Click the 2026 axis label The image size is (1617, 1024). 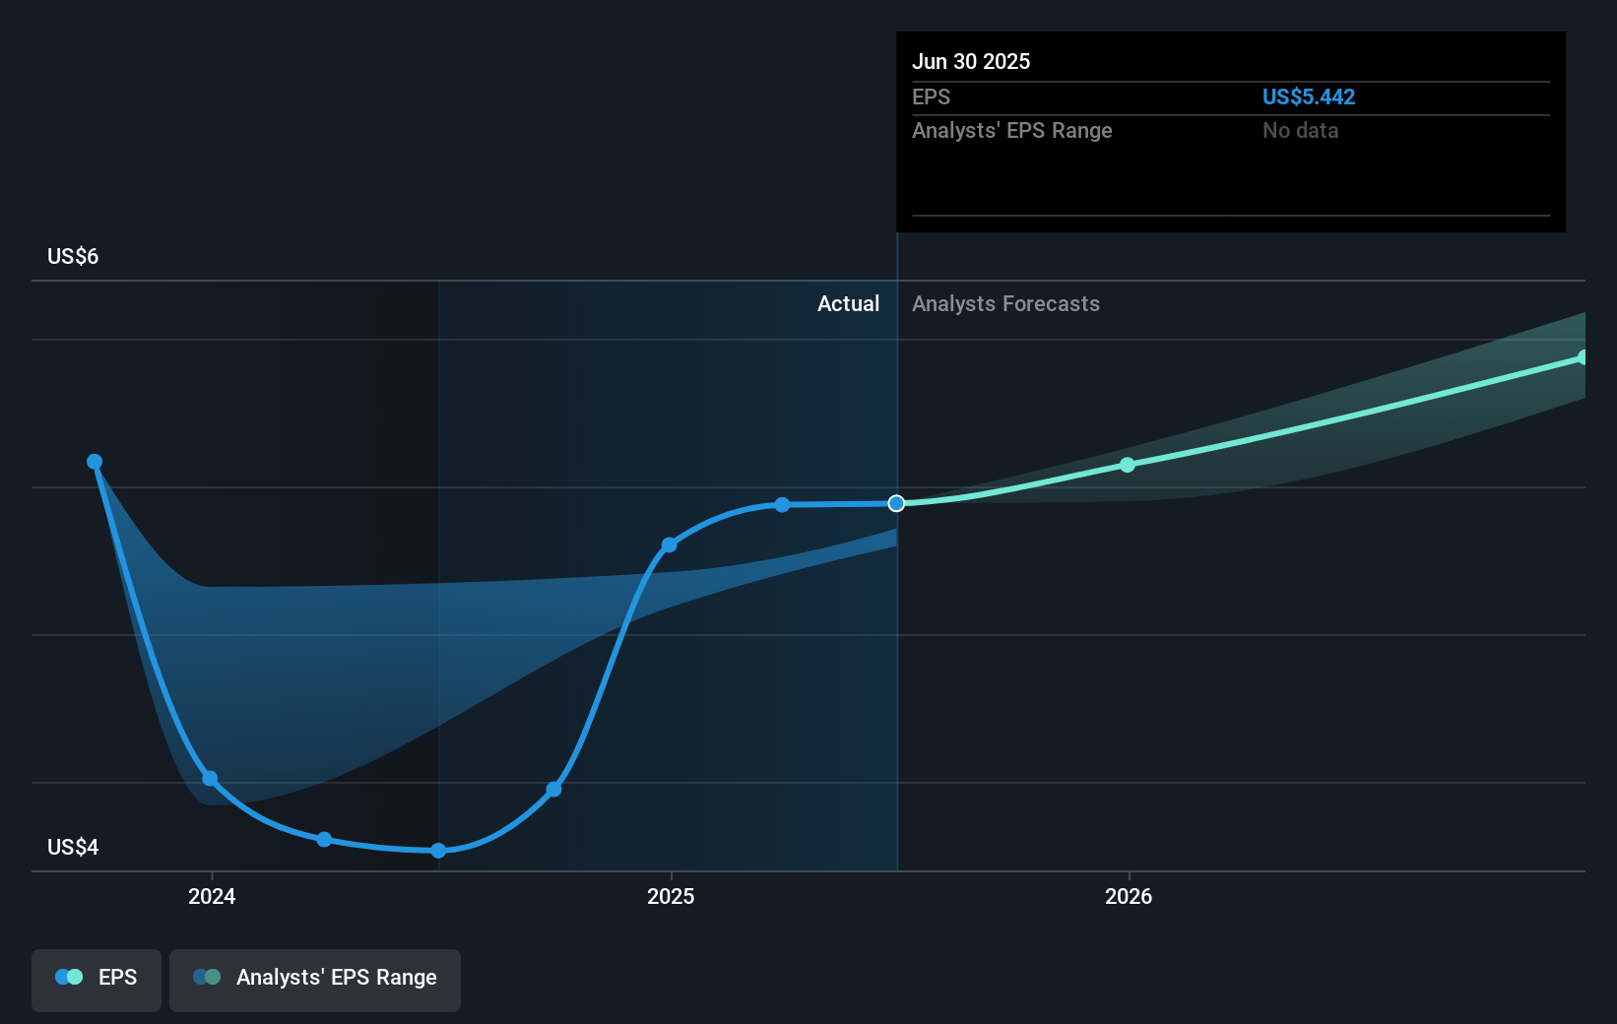coord(1129,896)
